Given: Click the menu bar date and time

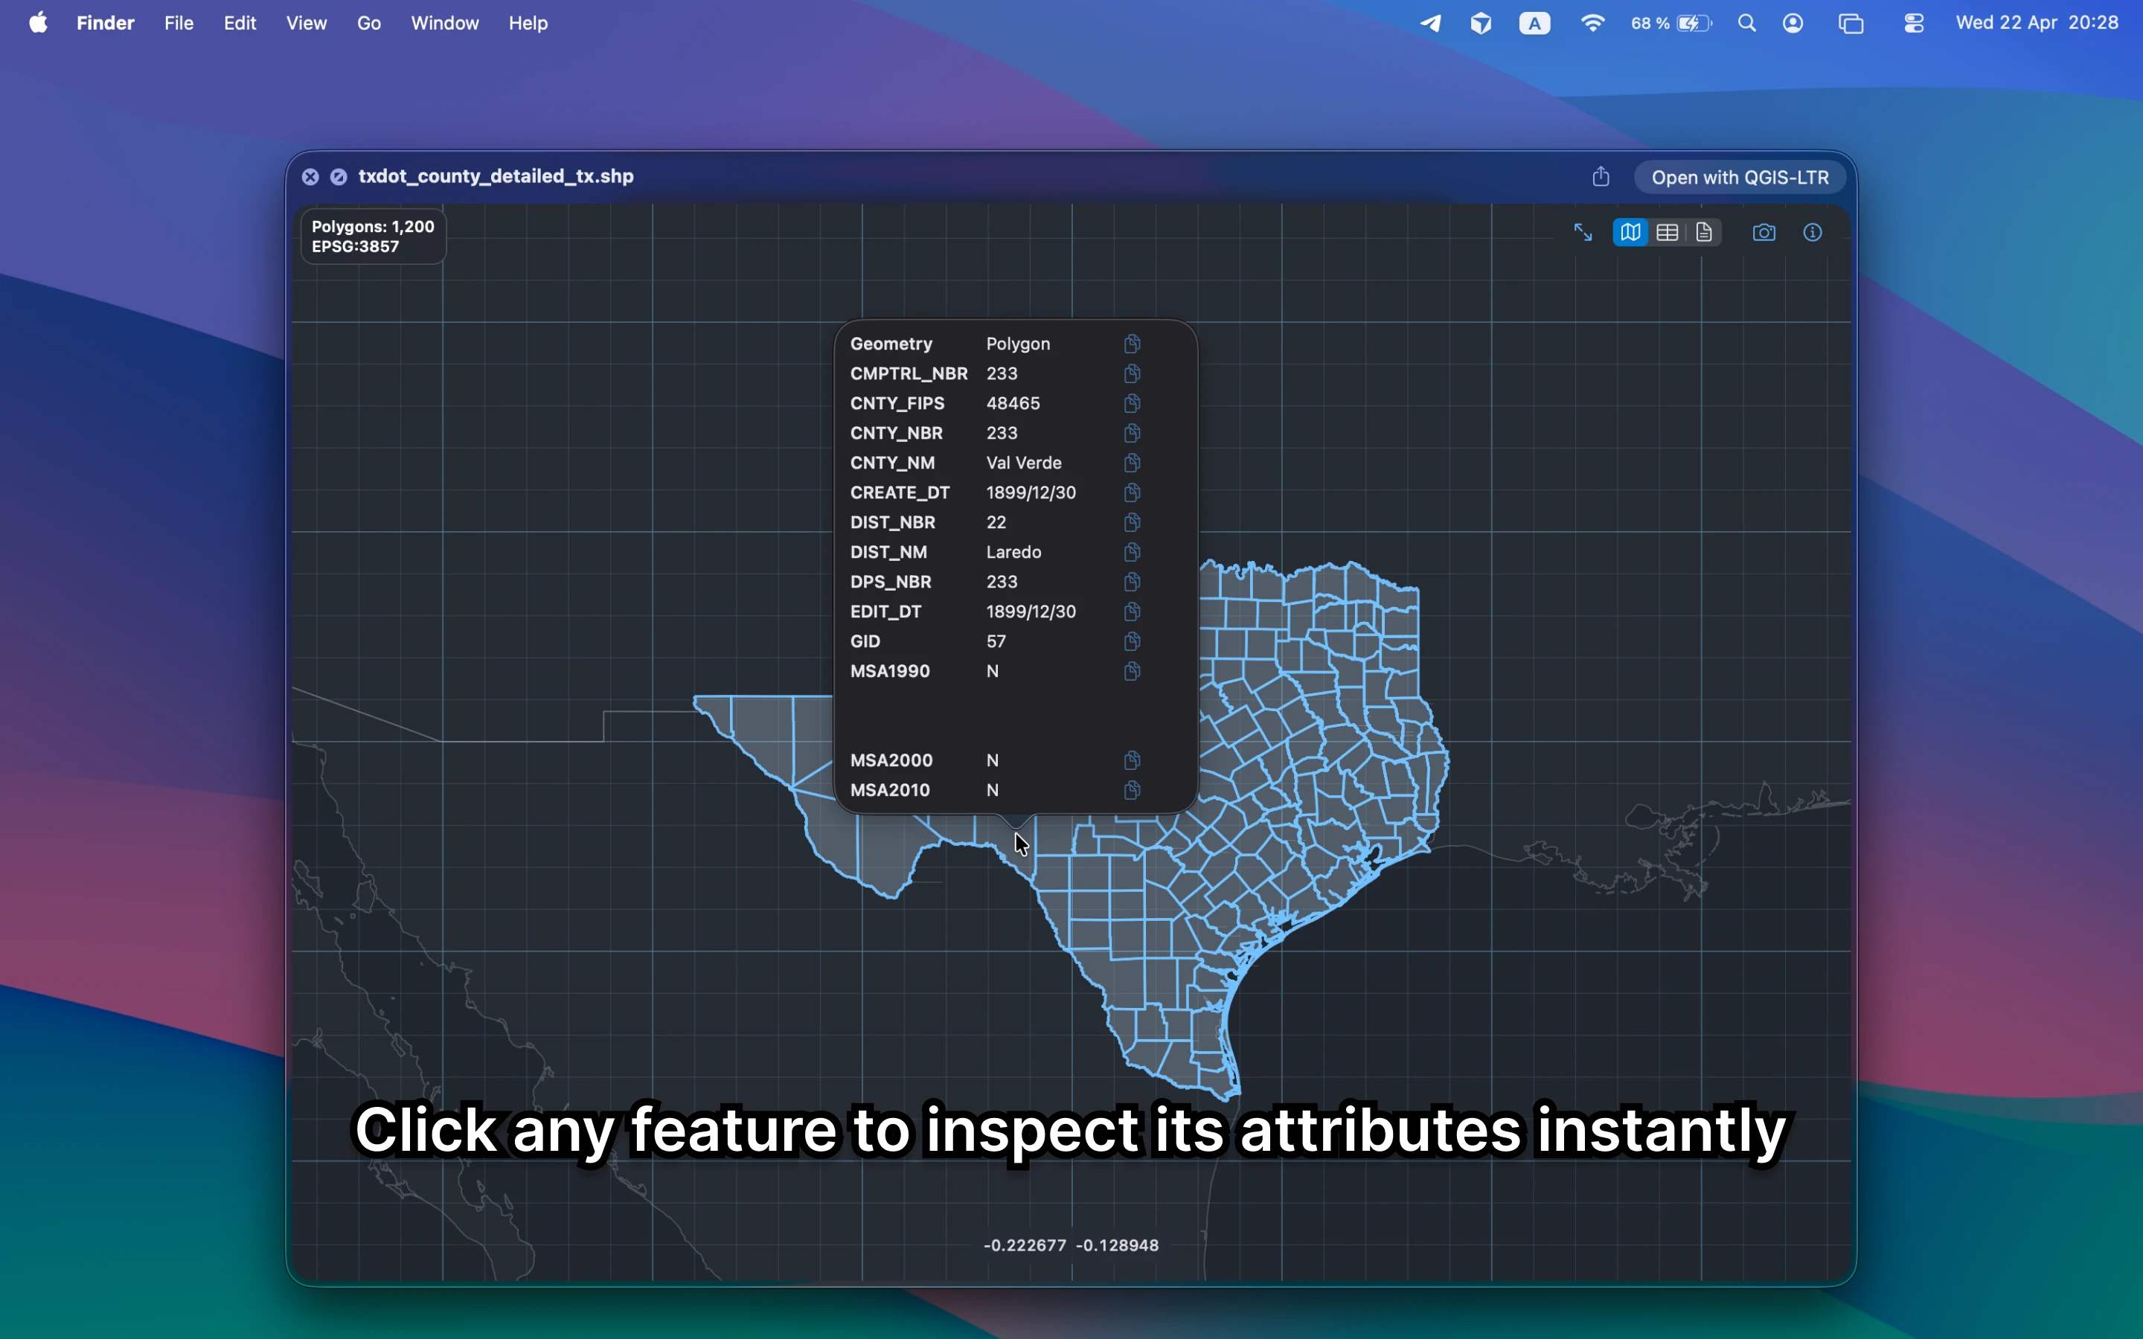Looking at the screenshot, I should 2037,23.
